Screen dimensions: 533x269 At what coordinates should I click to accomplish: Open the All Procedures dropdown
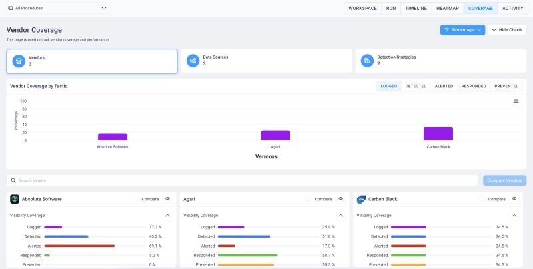pyautogui.click(x=57, y=8)
